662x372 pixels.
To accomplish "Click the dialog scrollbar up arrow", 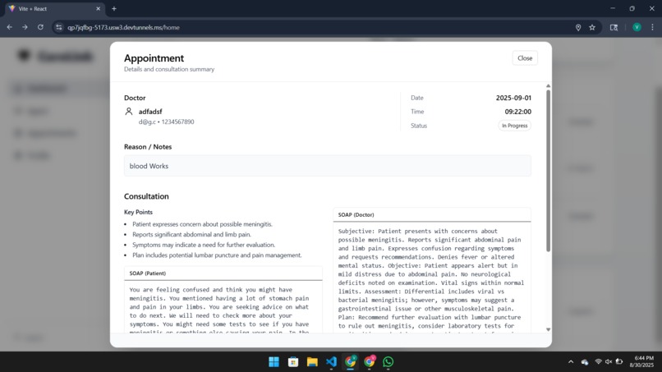I will click(x=548, y=86).
